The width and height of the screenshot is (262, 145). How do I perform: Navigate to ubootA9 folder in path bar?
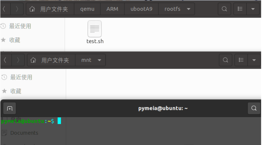141,9
